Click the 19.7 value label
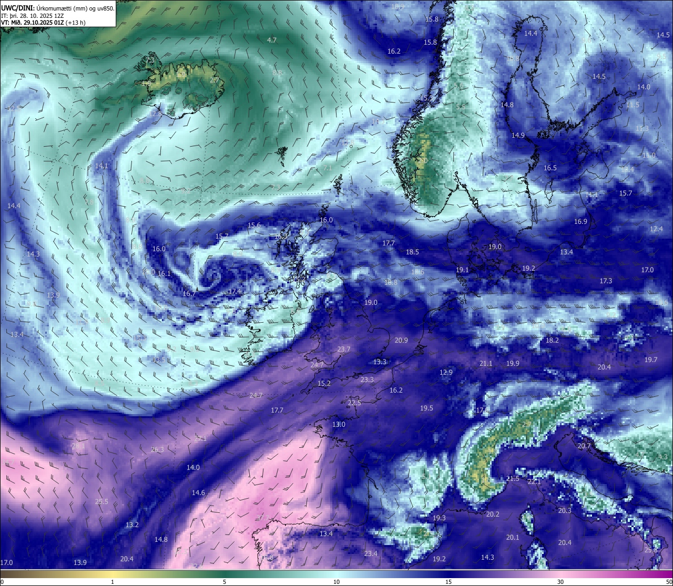 (651, 360)
